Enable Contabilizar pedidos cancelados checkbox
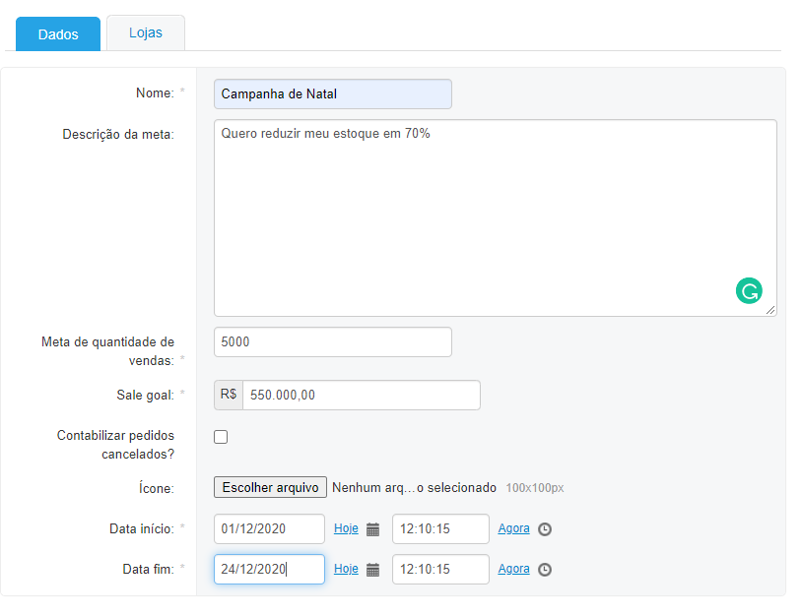The image size is (802, 615). click(221, 437)
